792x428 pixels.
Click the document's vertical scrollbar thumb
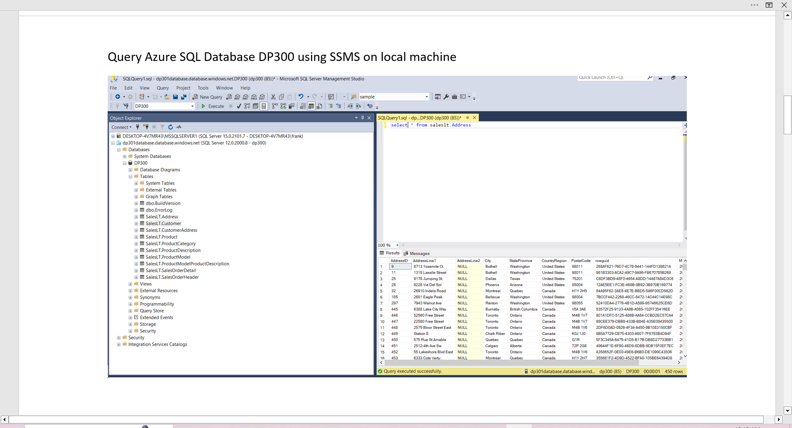[787, 115]
